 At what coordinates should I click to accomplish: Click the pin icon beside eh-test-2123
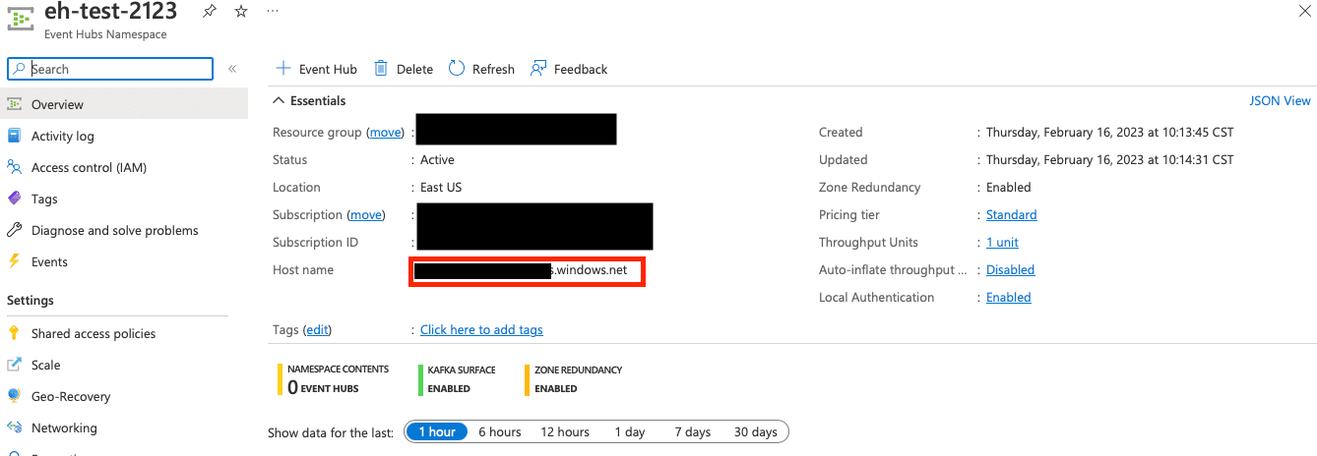click(209, 12)
